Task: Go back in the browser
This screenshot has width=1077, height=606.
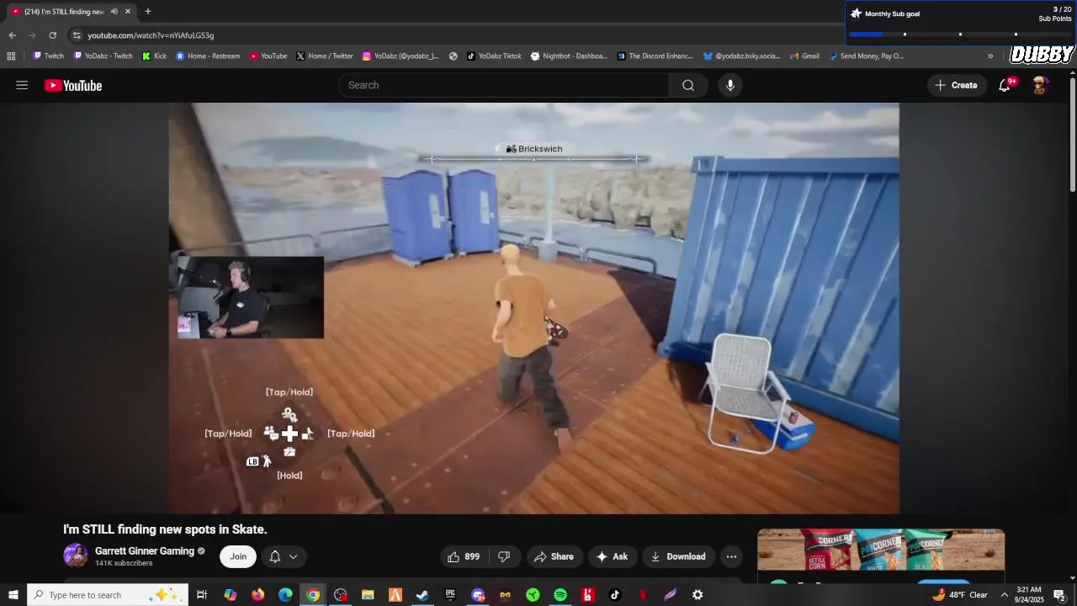Action: point(12,35)
